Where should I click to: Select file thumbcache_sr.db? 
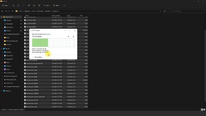click(x=56, y=107)
